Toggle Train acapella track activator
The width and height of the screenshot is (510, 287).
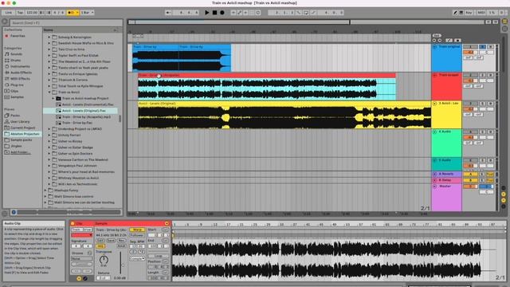point(470,75)
